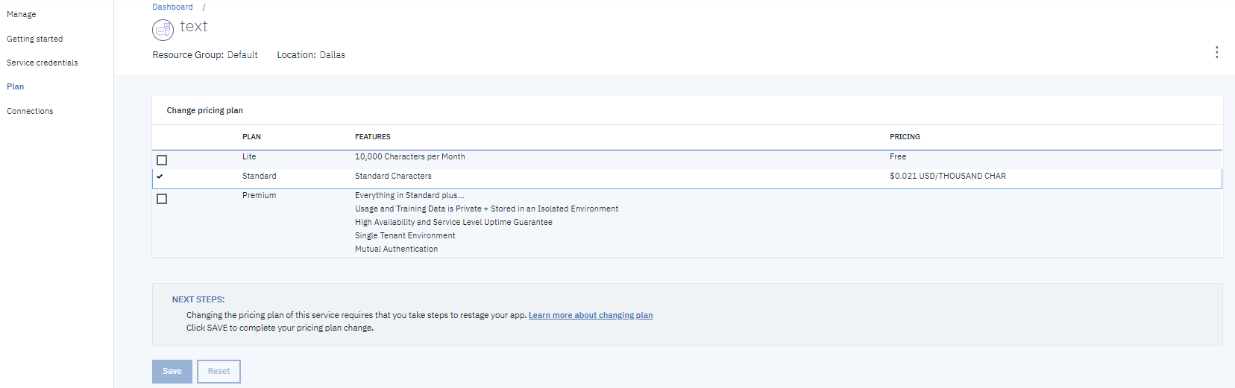This screenshot has width=1235, height=388.
Task: Click the service name 'text' title
Action: click(x=194, y=27)
